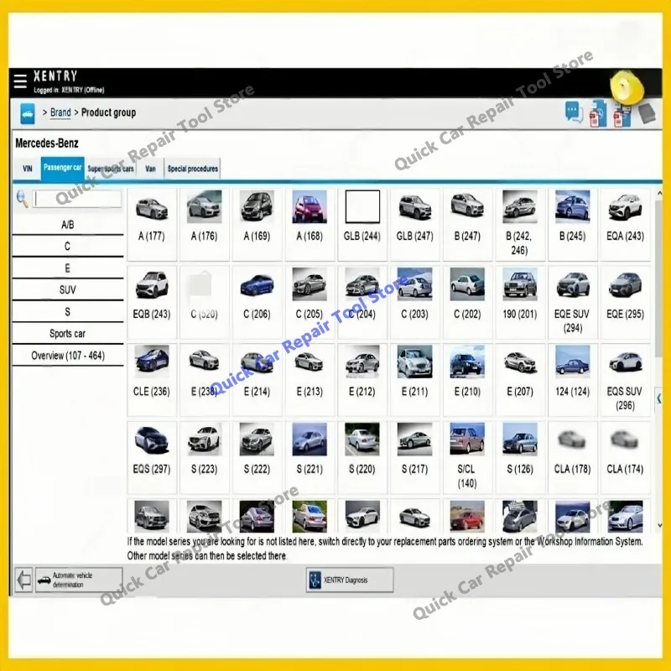Screen dimensions: 671x671
Task: Select the A (168) model tile
Action: [x=309, y=224]
